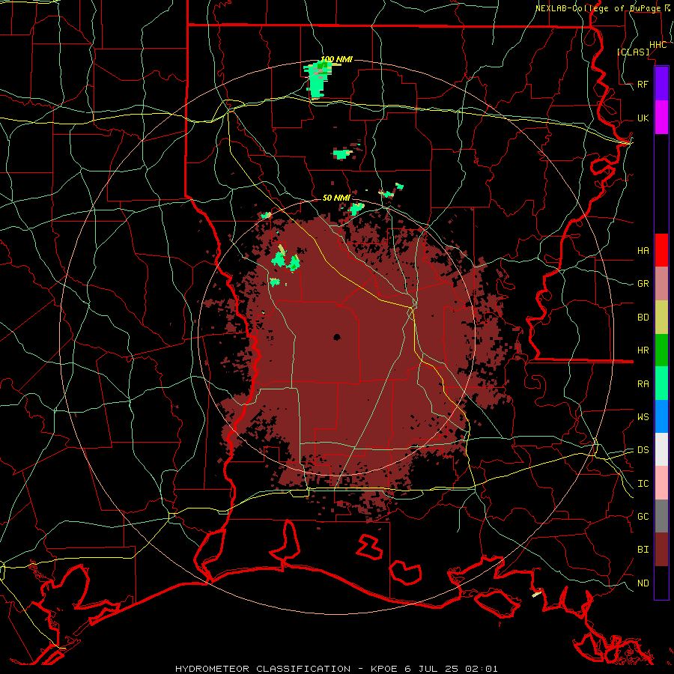Click the RF legend label

tap(643, 84)
